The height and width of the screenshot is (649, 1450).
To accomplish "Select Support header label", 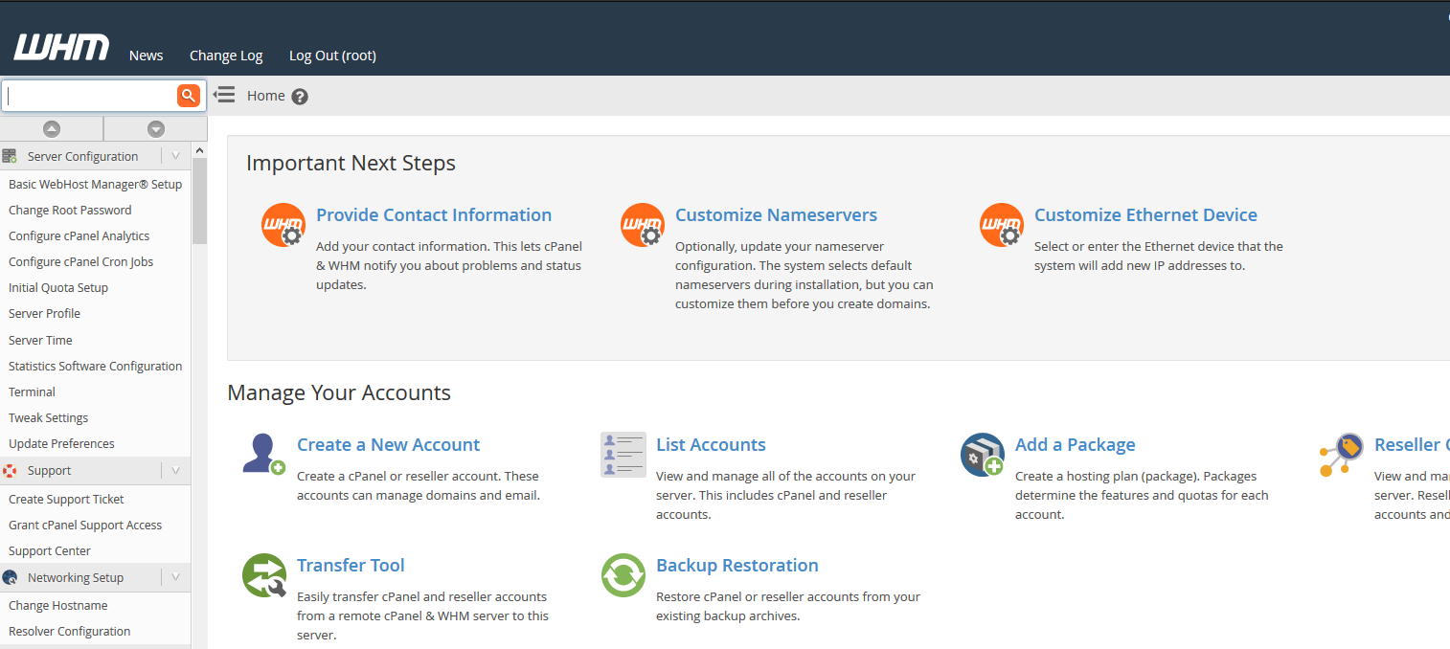I will [50, 471].
